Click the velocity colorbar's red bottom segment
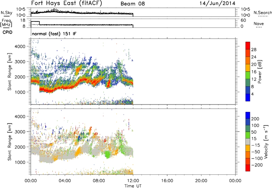The height and width of the screenshot is (188, 272). pos(248,168)
